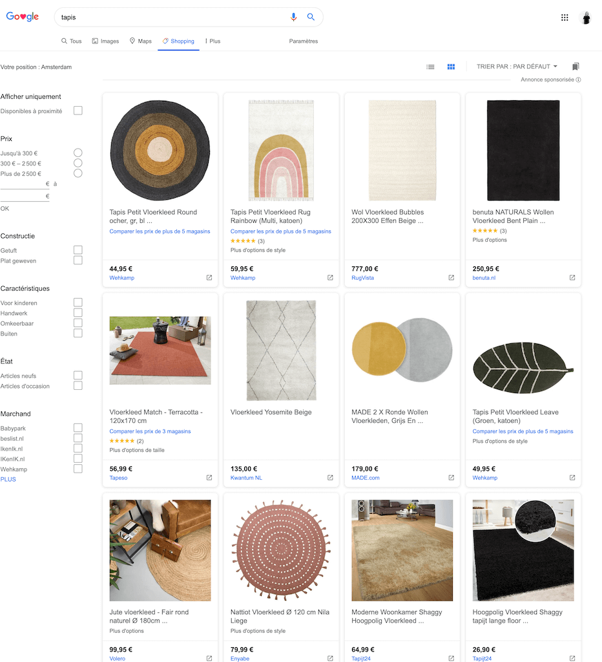The width and height of the screenshot is (602, 662).
Task: Click the voice search microphone icon
Action: pyautogui.click(x=294, y=17)
